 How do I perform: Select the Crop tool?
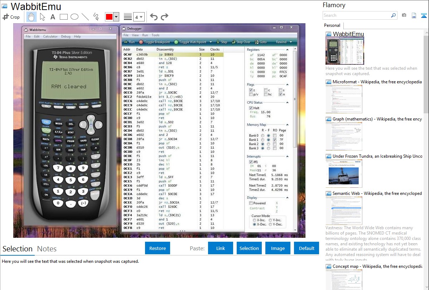[x=11, y=17]
